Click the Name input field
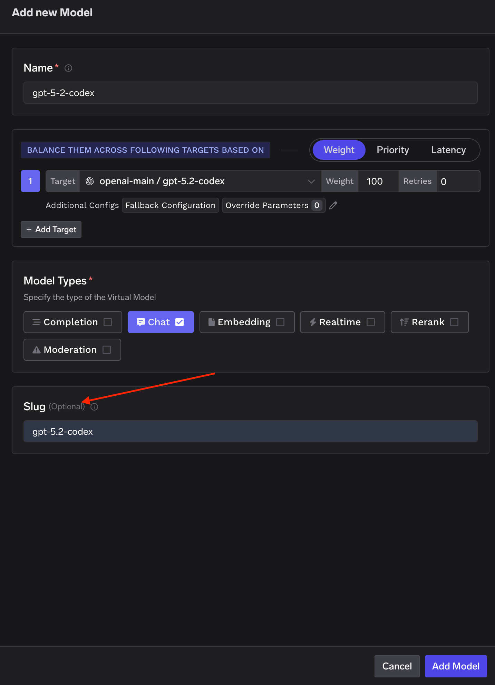Screen dimensions: 495x685 click(x=251, y=93)
